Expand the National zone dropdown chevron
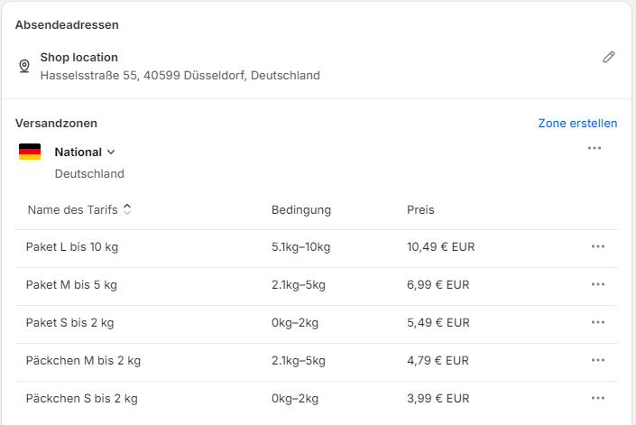Viewport: 636px width, 425px height. click(111, 152)
